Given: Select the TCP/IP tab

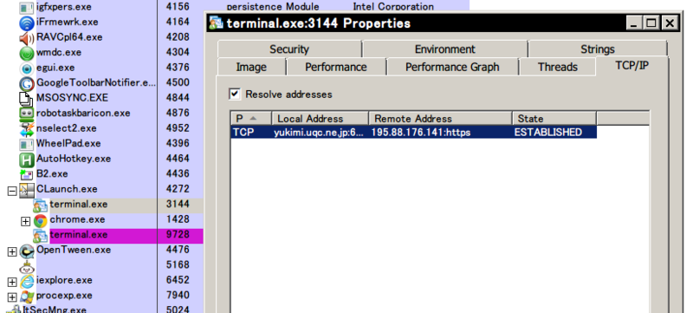Looking at the screenshot, I should (x=632, y=65).
